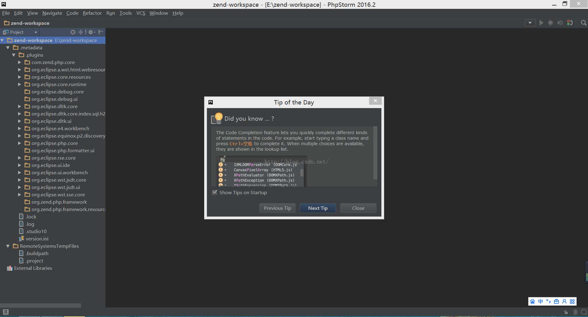Screen dimensions: 588x317
Task: Close Tip of the Day with X
Action: click(375, 101)
